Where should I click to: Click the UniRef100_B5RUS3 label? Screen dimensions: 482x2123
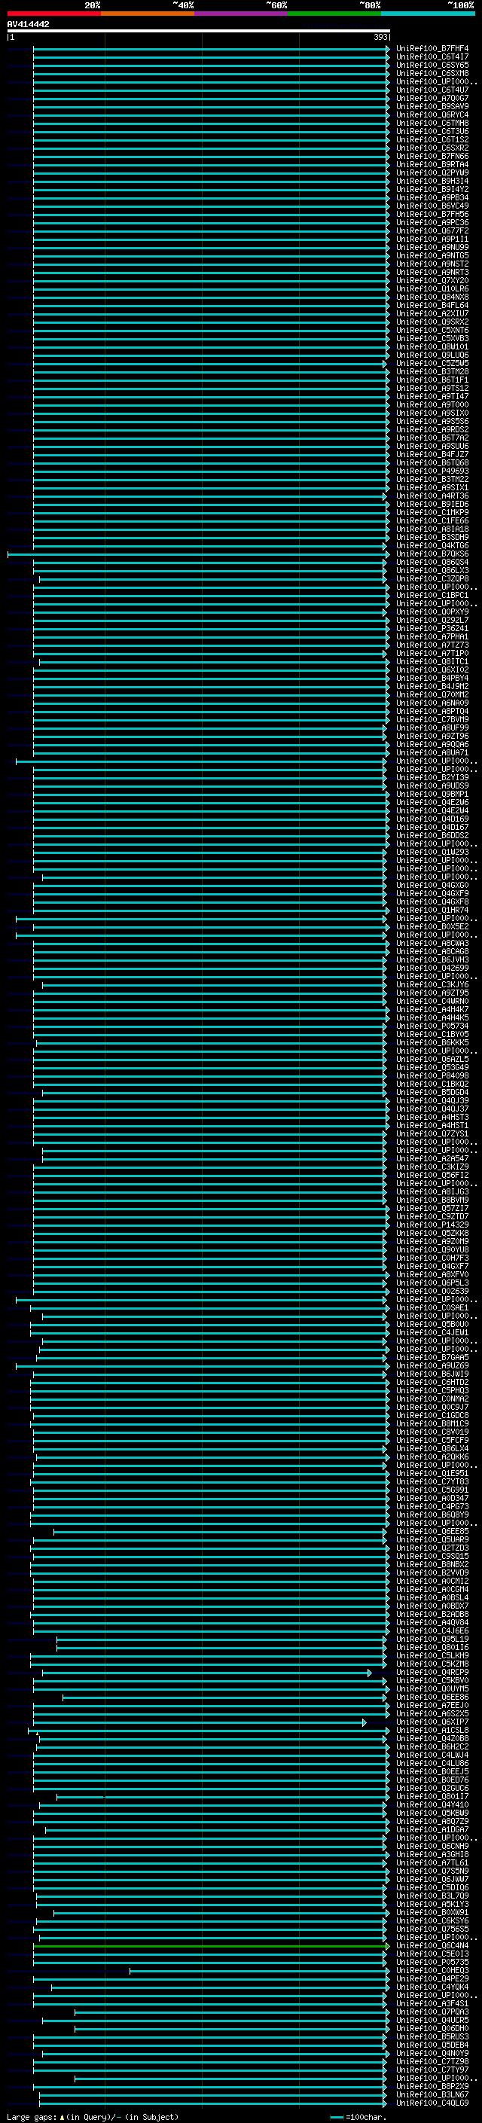point(432,2036)
